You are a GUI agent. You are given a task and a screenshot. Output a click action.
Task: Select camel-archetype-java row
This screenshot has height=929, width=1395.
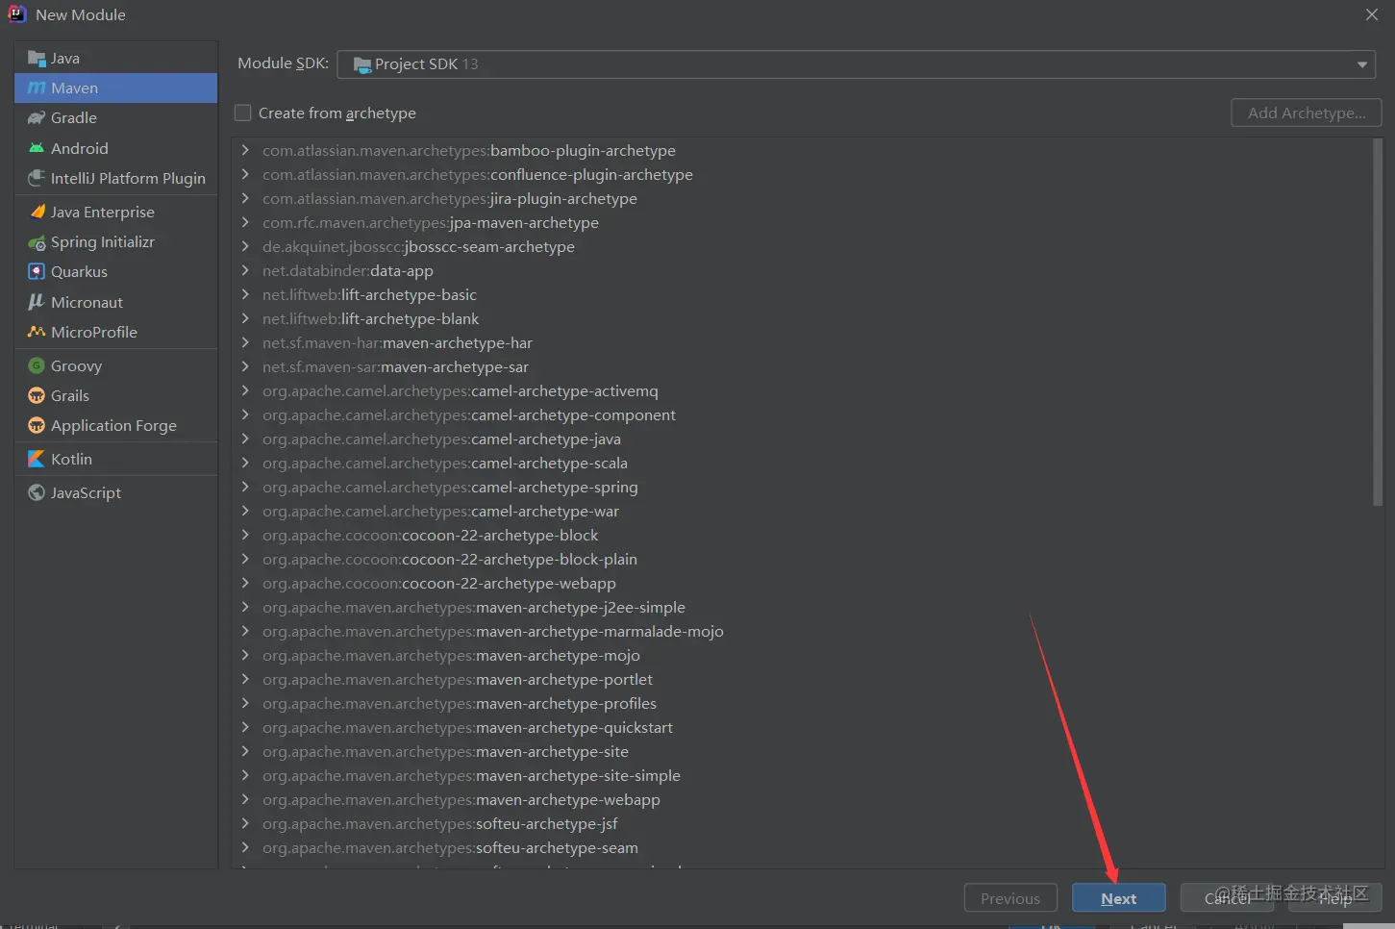pos(803,439)
